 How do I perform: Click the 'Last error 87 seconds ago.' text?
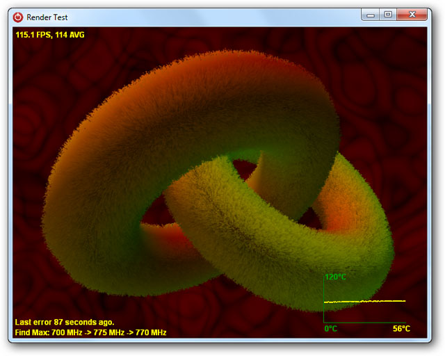tap(65, 322)
